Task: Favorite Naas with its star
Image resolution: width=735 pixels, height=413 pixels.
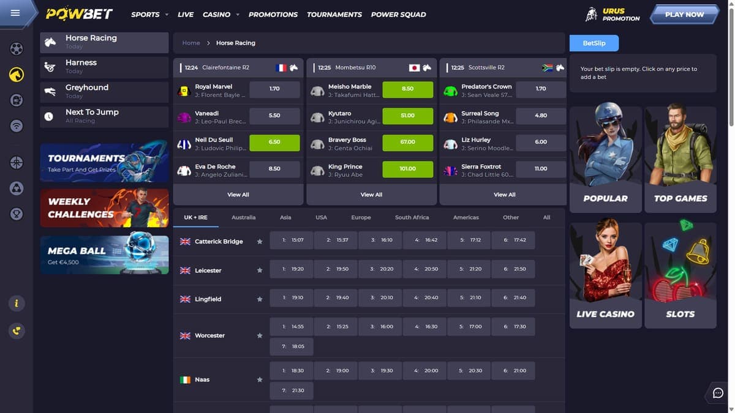Action: tap(260, 380)
